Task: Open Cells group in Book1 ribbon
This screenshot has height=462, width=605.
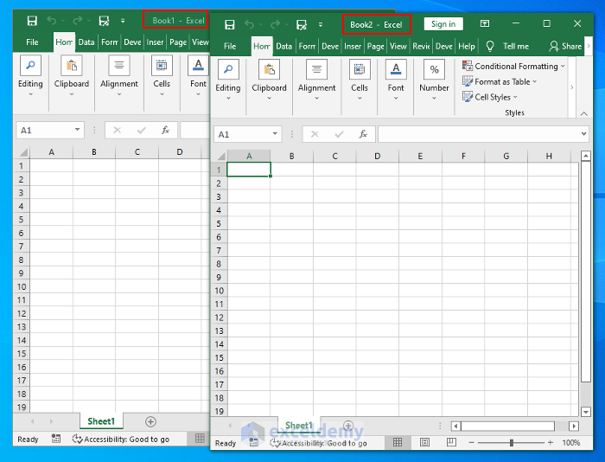Action: [x=162, y=76]
